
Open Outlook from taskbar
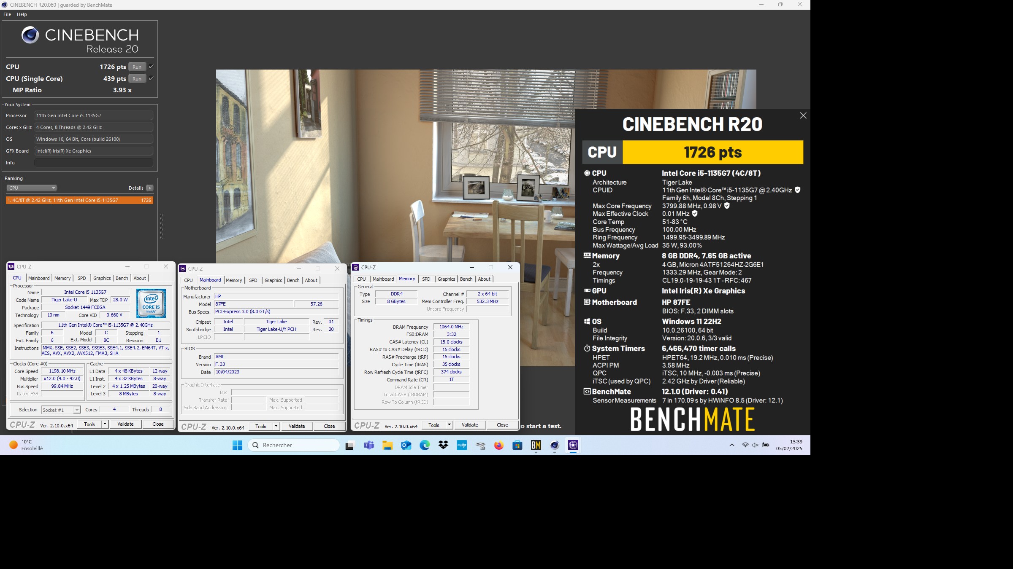(406, 445)
